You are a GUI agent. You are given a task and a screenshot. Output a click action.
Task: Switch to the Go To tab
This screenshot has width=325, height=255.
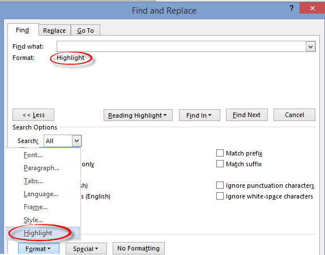pos(85,31)
